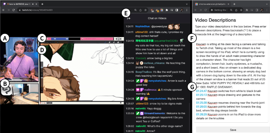Open Extensions puzzle icon in extension window
Screen dimensions: 270x133
pyautogui.click(x=247, y=10)
